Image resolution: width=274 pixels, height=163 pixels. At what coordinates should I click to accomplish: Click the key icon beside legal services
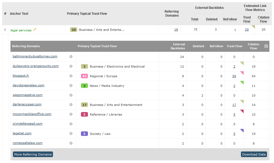(x=35, y=29)
